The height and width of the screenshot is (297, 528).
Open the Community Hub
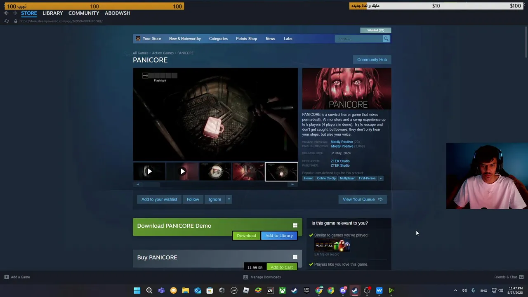[x=372, y=60]
